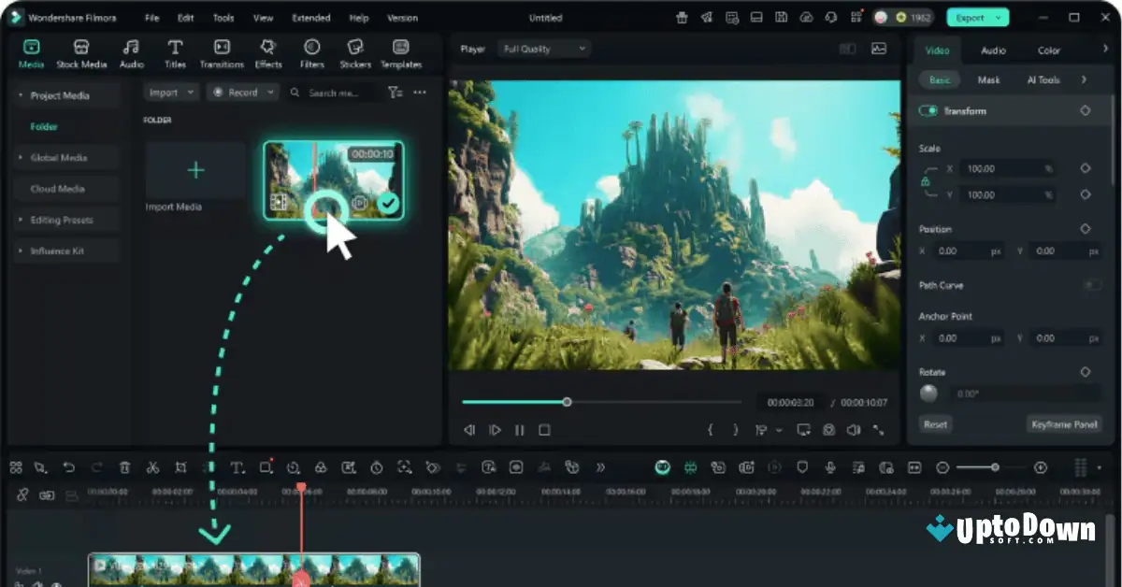The height and width of the screenshot is (587, 1122).
Task: Toggle the Transform switch in the Video panel
Action: point(928,110)
